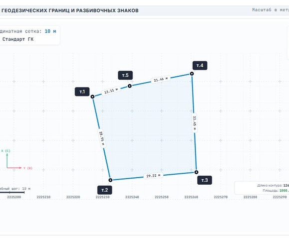The image size is (289, 239).
Task: Click the vertex marker of point т.3
Action: pyautogui.click(x=196, y=172)
